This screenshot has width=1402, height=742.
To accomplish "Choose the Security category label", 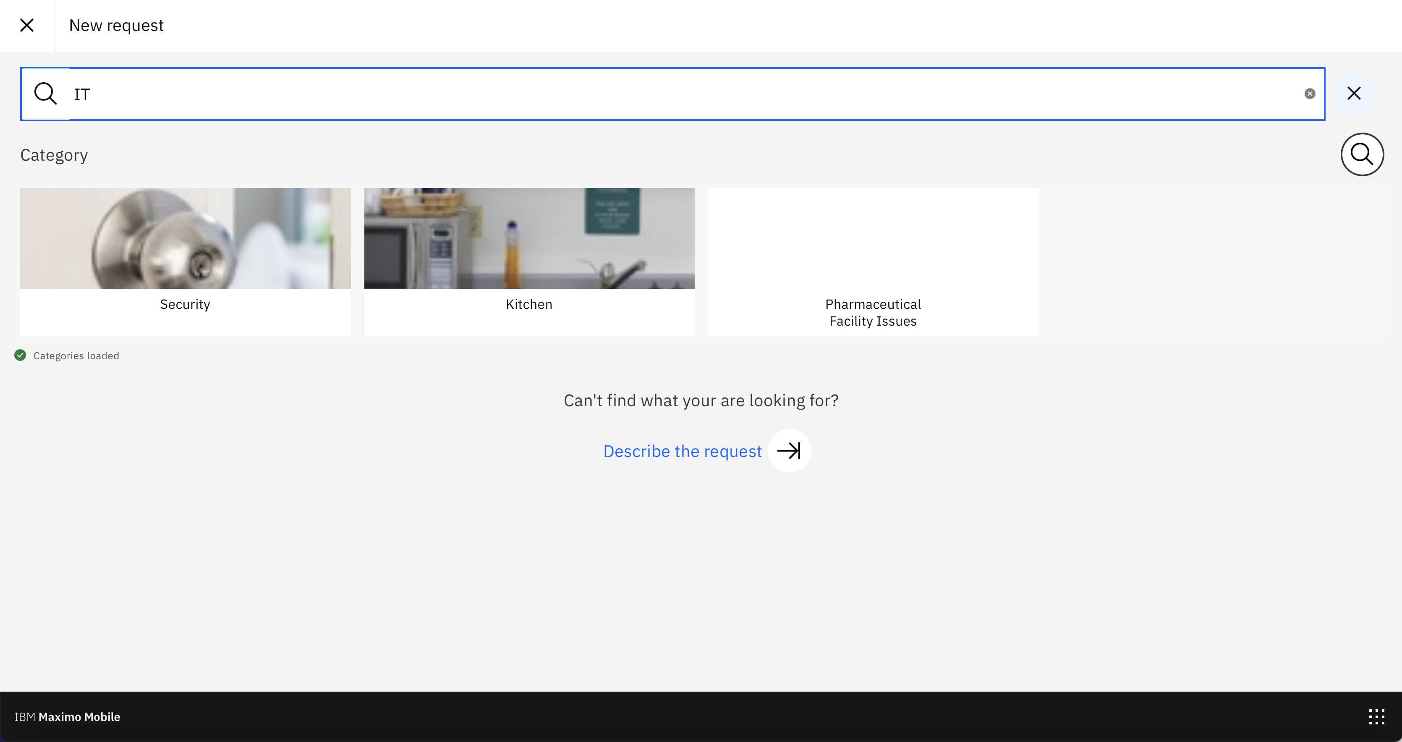I will coord(185,304).
